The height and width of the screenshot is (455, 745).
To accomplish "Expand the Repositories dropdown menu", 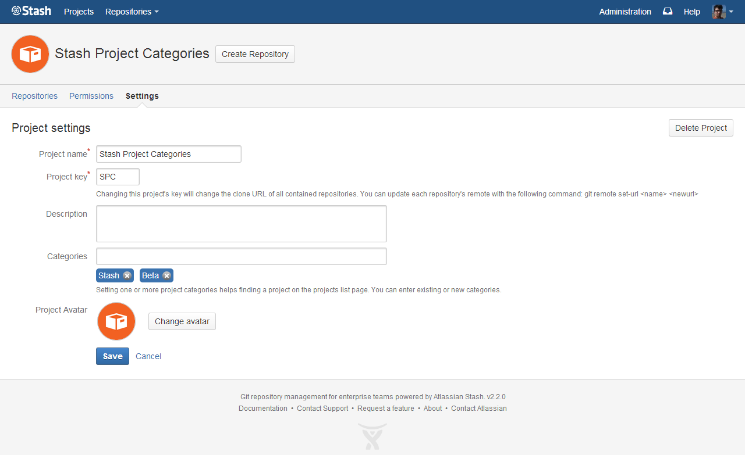I will pos(132,12).
